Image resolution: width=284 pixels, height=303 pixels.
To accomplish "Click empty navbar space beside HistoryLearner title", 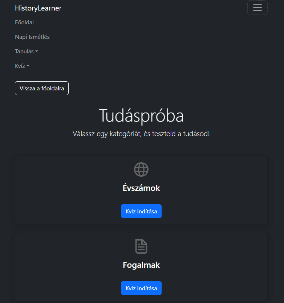I will coord(153,8).
